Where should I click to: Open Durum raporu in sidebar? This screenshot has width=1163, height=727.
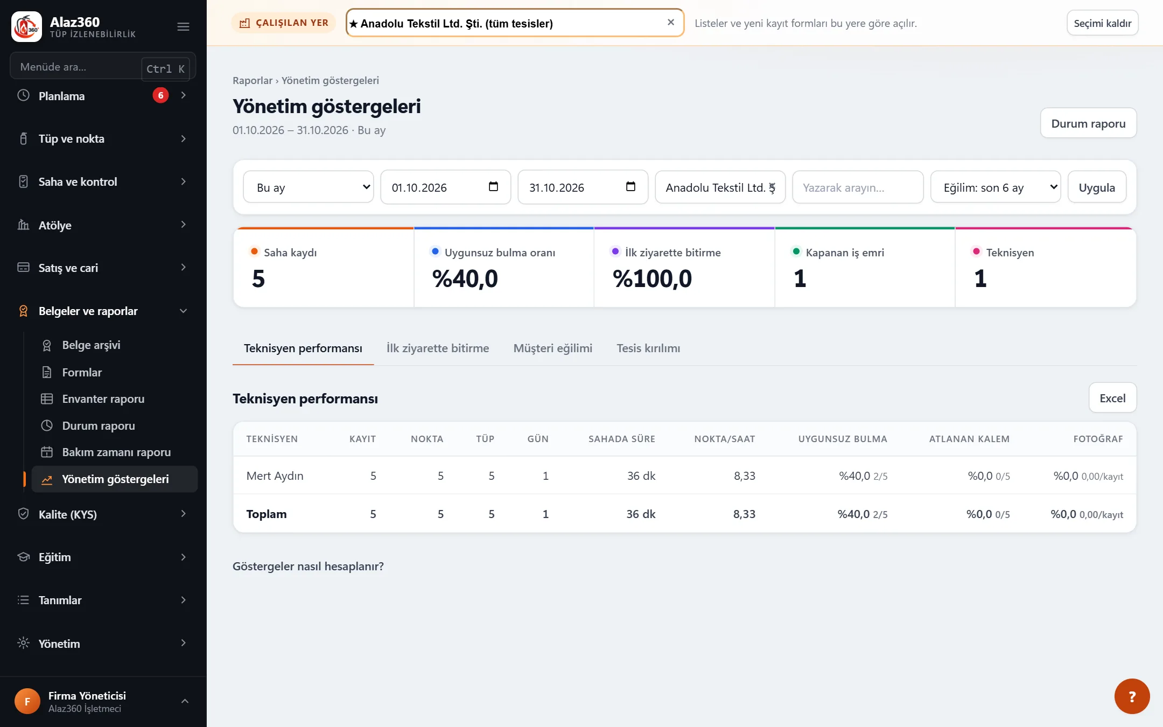click(x=114, y=425)
